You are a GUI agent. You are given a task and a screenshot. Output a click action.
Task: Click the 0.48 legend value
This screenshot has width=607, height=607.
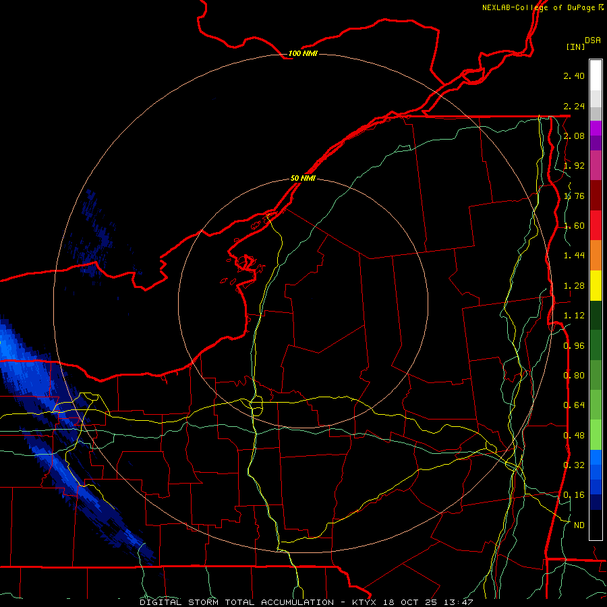point(574,436)
